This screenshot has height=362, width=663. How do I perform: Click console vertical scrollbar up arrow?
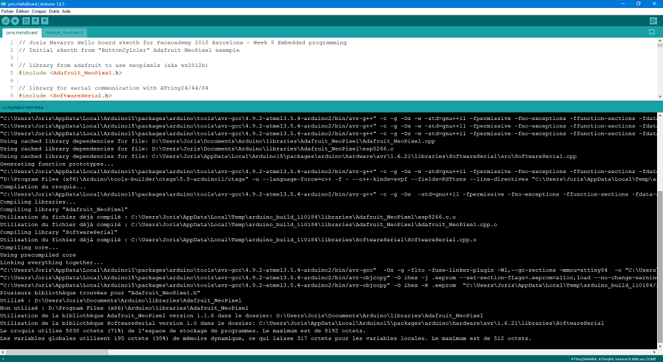[x=660, y=115]
